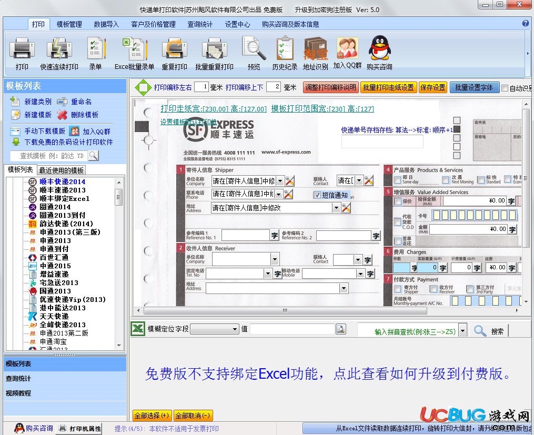Check the 寄方付 Shipper payment checkbox

click(397, 289)
